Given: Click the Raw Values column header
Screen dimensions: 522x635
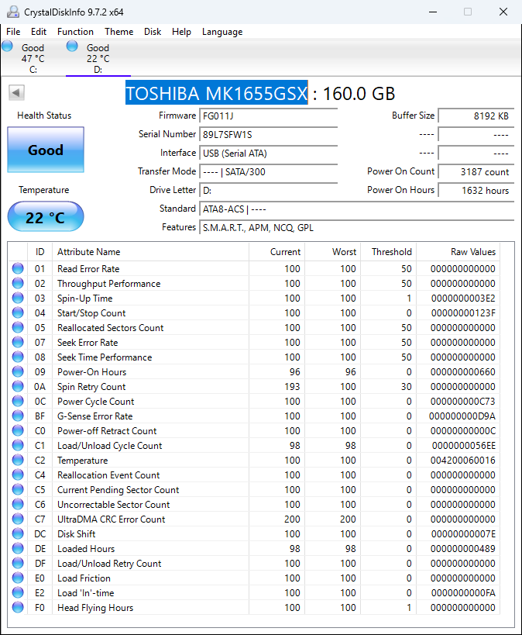Looking at the screenshot, I should pyautogui.click(x=458, y=252).
